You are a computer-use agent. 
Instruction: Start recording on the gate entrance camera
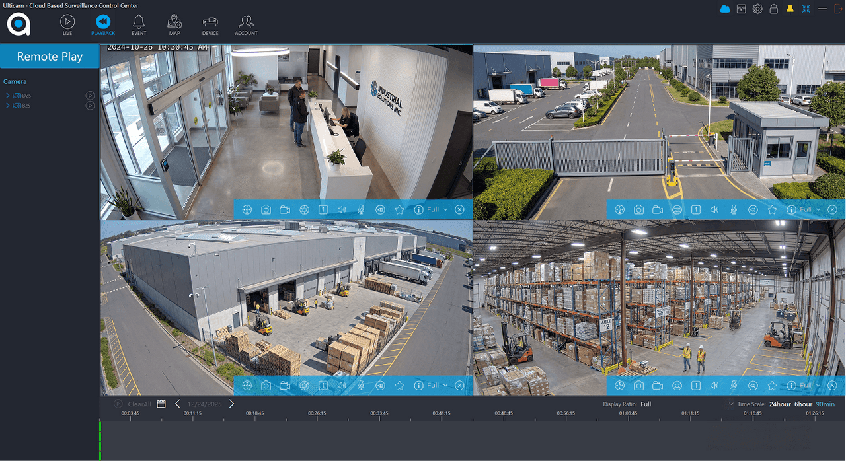tap(658, 209)
